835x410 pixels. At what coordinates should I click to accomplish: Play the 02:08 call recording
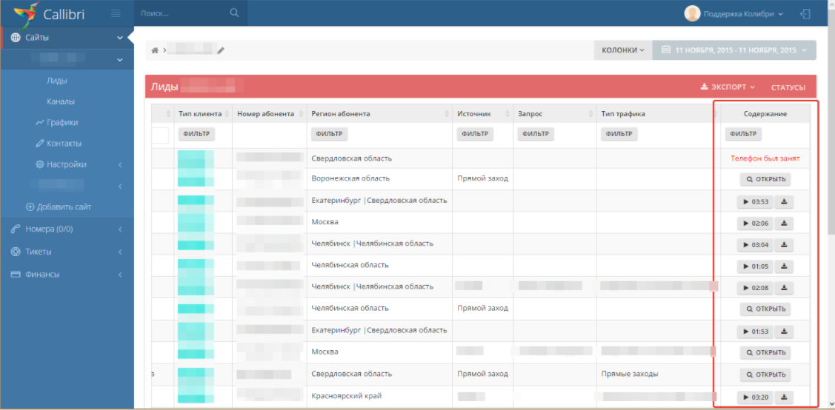coord(754,288)
